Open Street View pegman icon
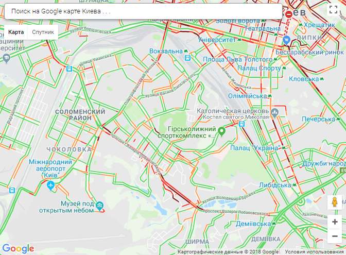This screenshot has height=255, width=346. pos(335,202)
